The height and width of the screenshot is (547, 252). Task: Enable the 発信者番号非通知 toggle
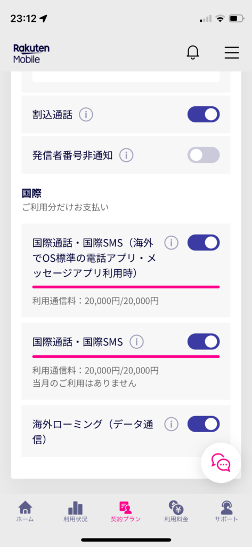pos(204,155)
